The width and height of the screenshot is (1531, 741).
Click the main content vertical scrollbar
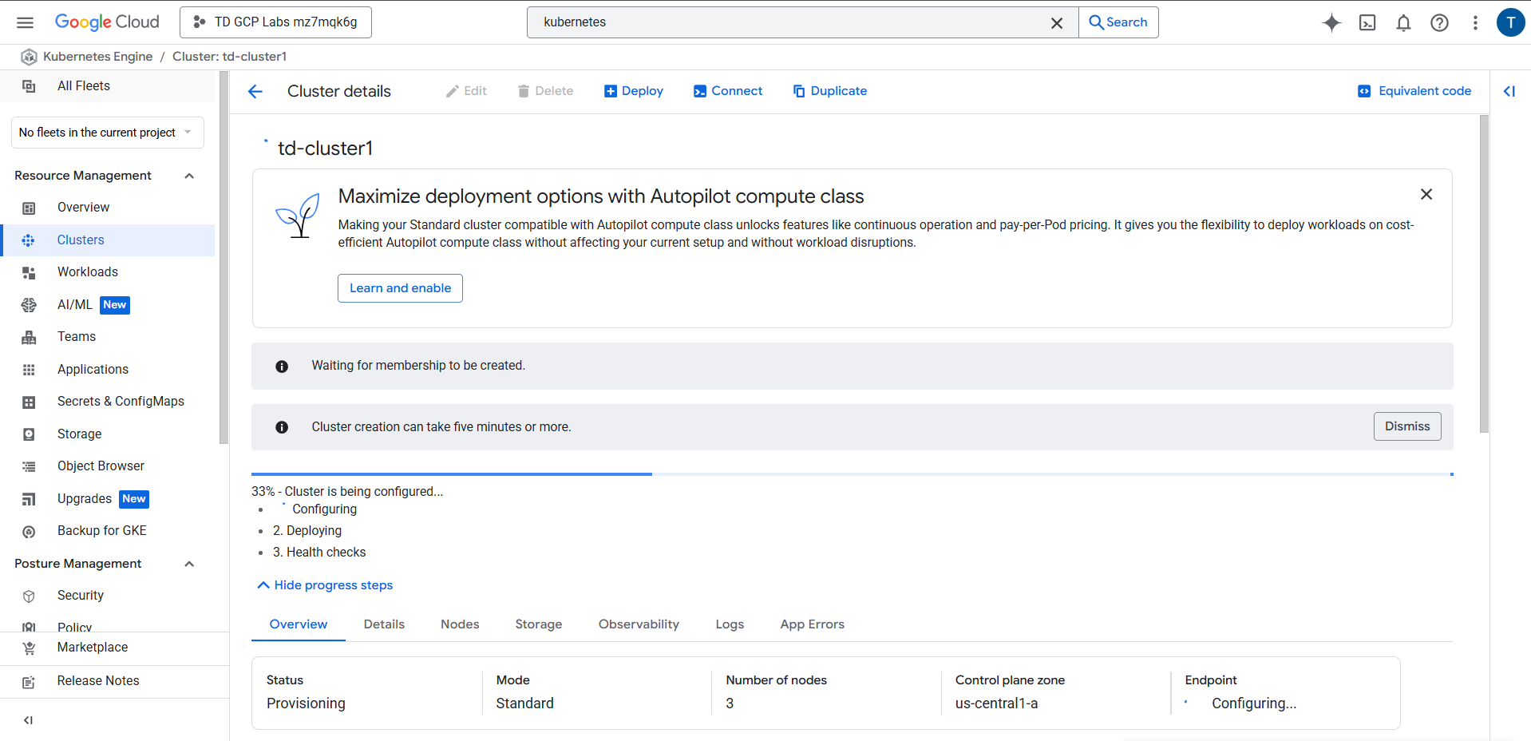point(1484,273)
